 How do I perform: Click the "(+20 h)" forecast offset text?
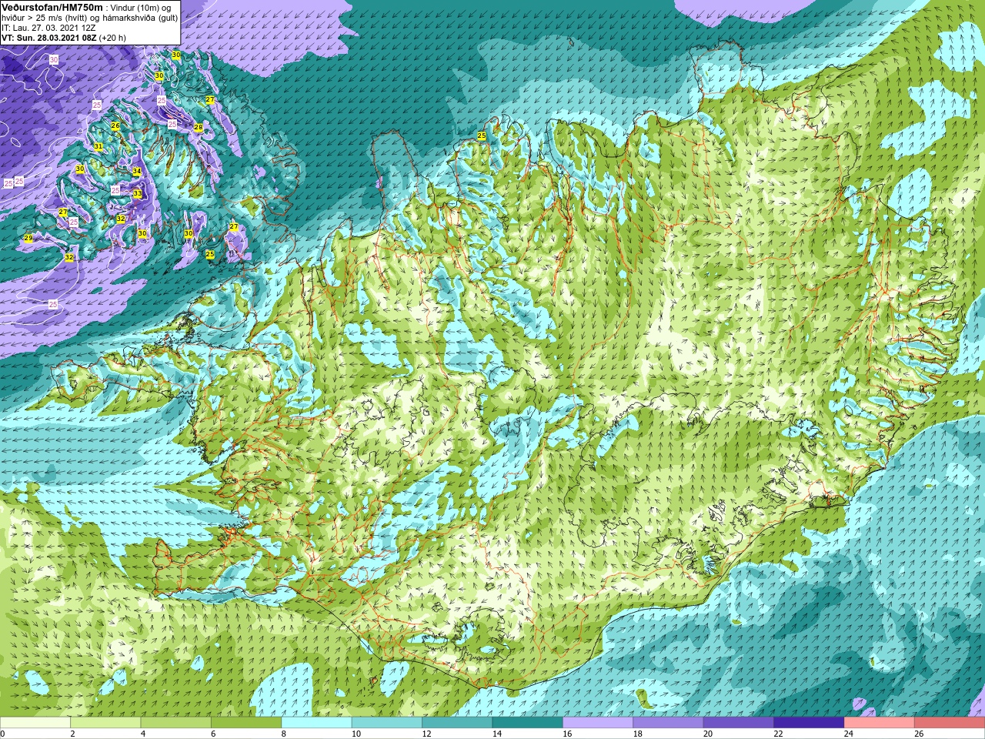point(112,38)
